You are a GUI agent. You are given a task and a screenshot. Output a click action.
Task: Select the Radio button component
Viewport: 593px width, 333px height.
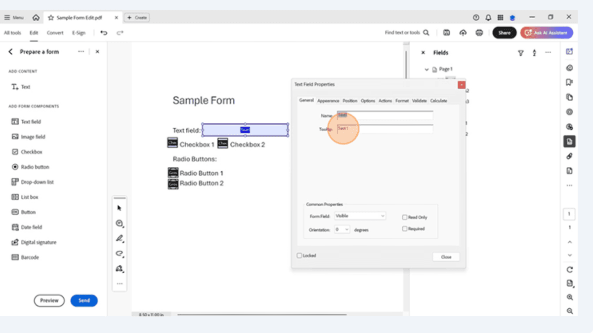tap(31, 167)
